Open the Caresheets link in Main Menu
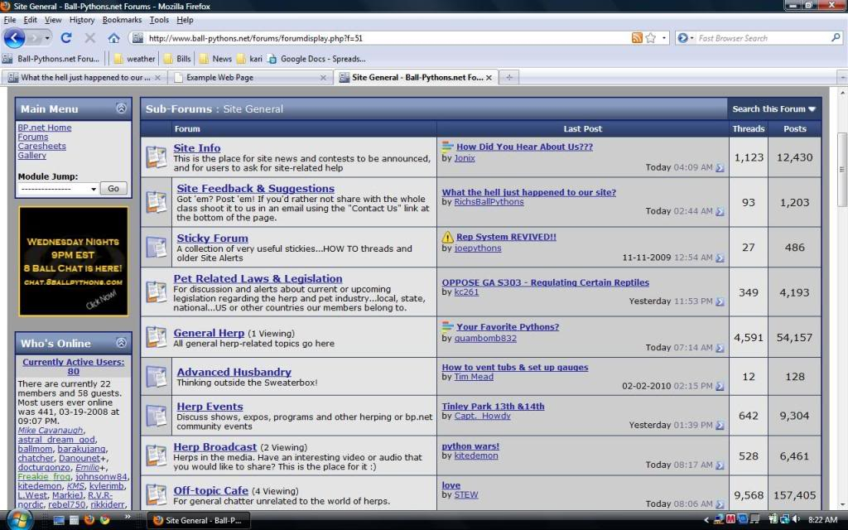Viewport: 848px width, 530px height. (x=41, y=146)
